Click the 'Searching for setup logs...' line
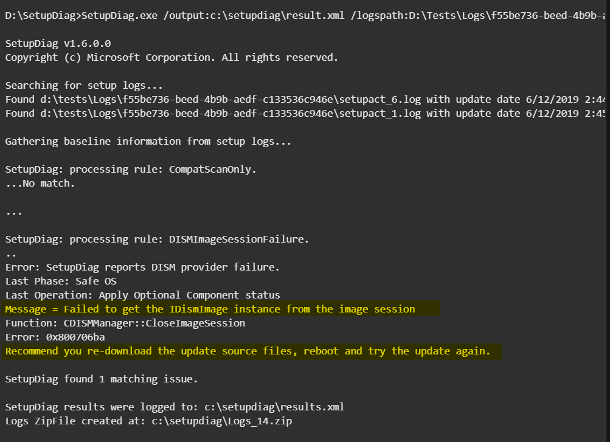 tap(84, 86)
